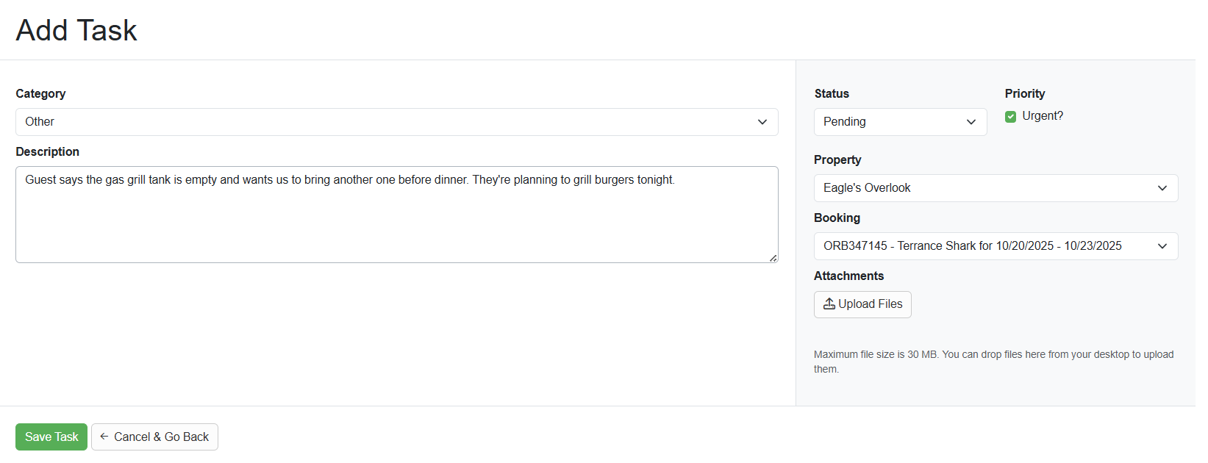Open the Property dropdown for Eagle's Overlook

point(996,187)
